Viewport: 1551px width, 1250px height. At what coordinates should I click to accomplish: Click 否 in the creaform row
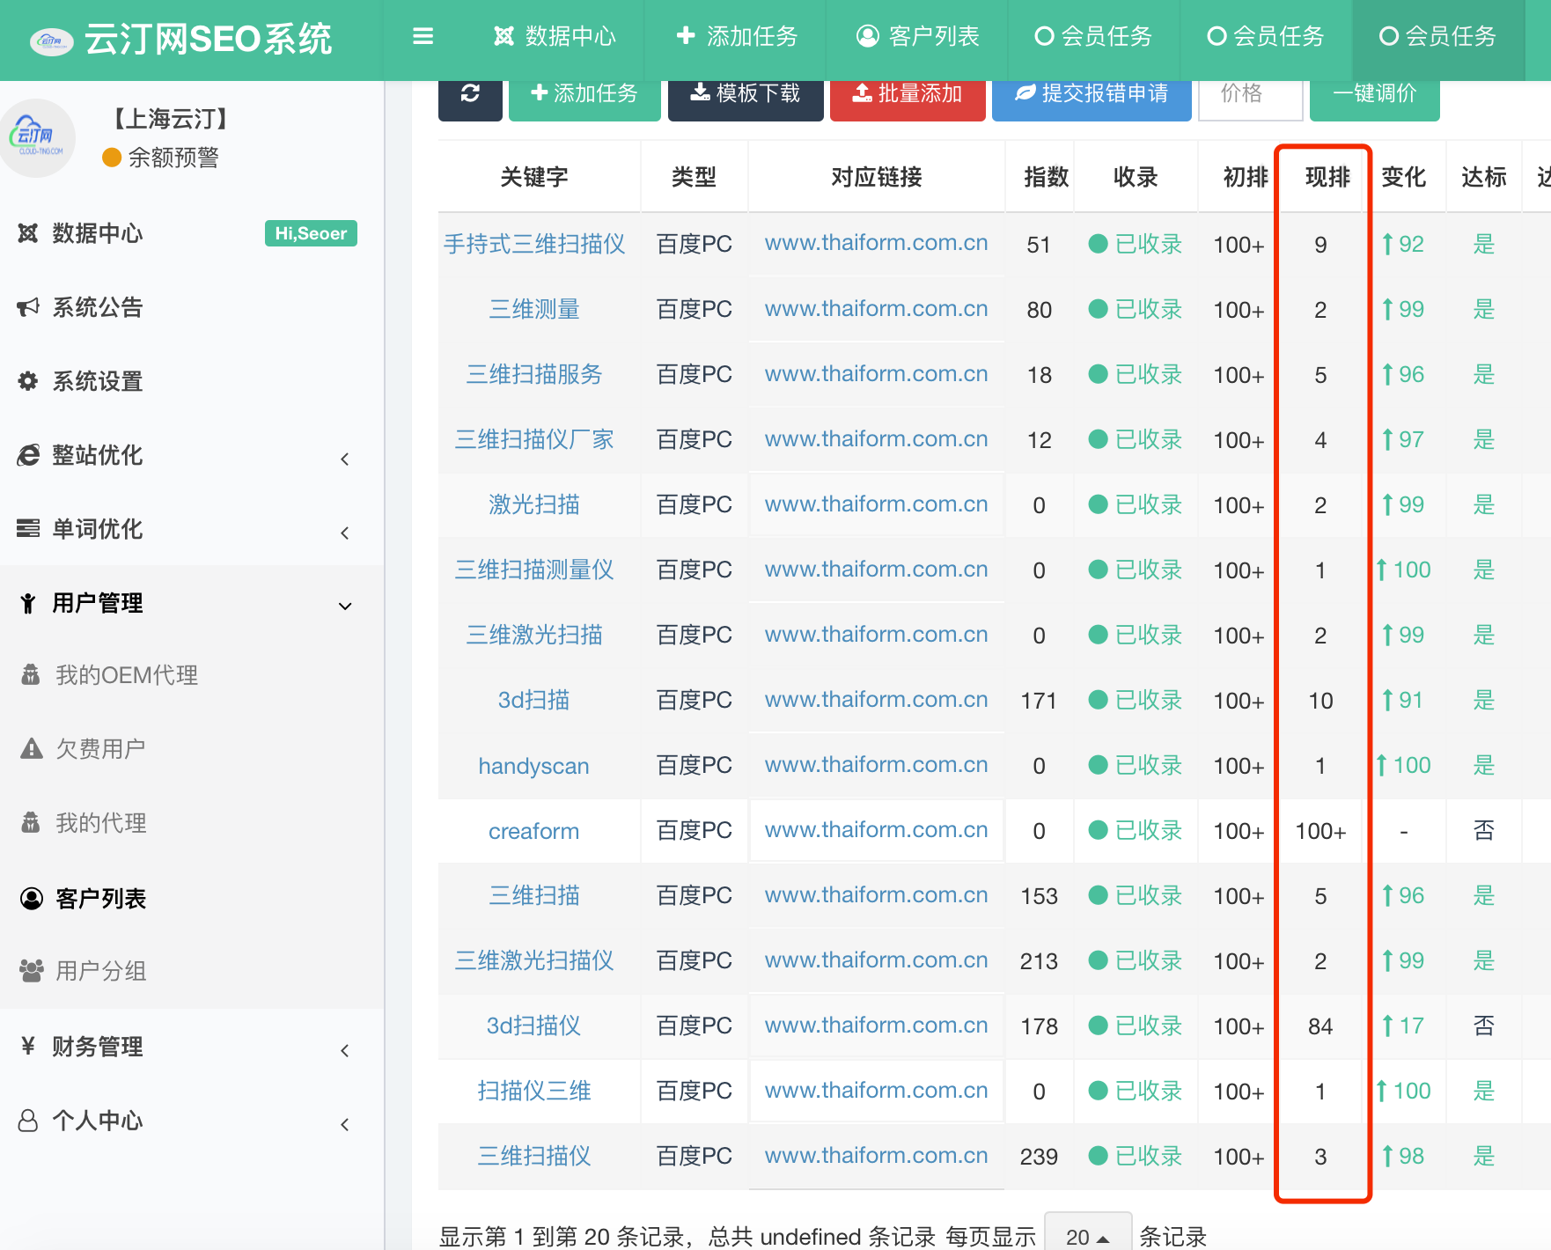(x=1484, y=830)
